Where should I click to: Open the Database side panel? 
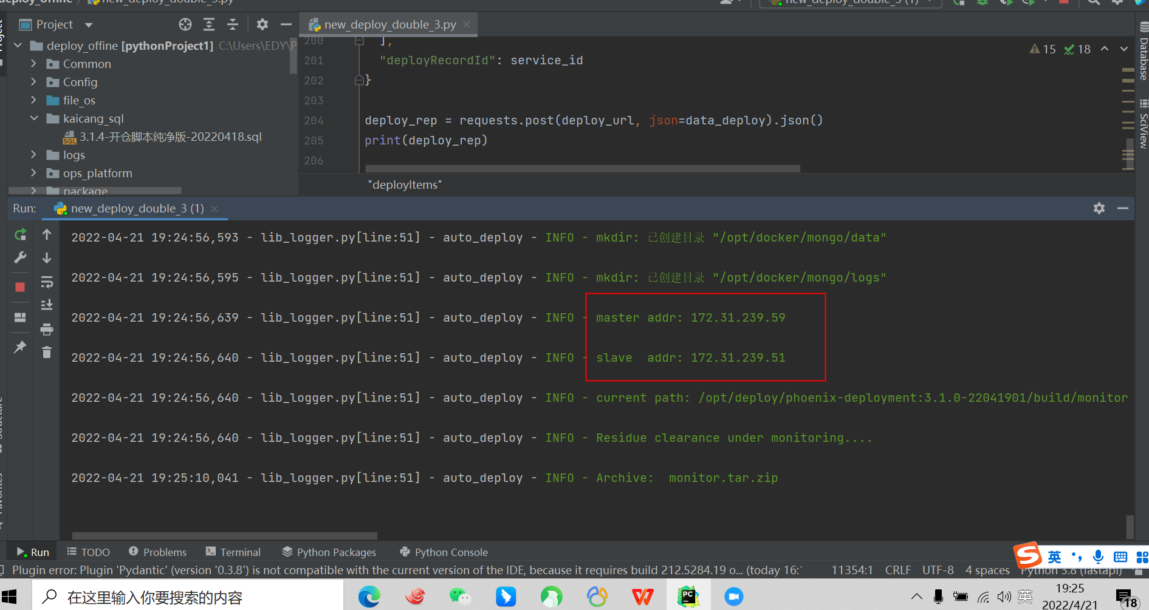1143,52
